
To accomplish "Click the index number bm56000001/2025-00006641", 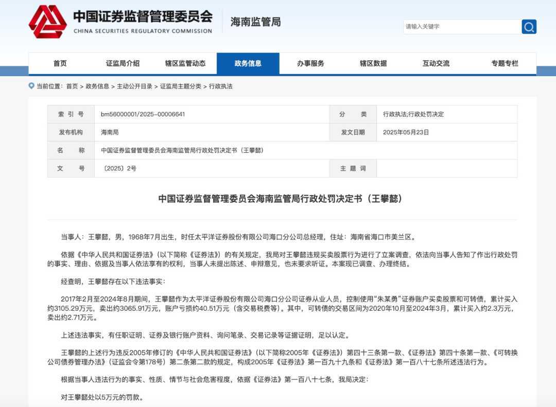I will pyautogui.click(x=143, y=114).
